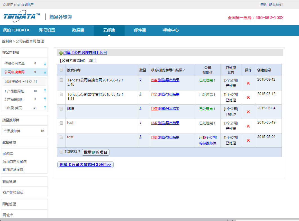Expand the 网址搜邮件 + 社交 section

[x=21, y=82]
